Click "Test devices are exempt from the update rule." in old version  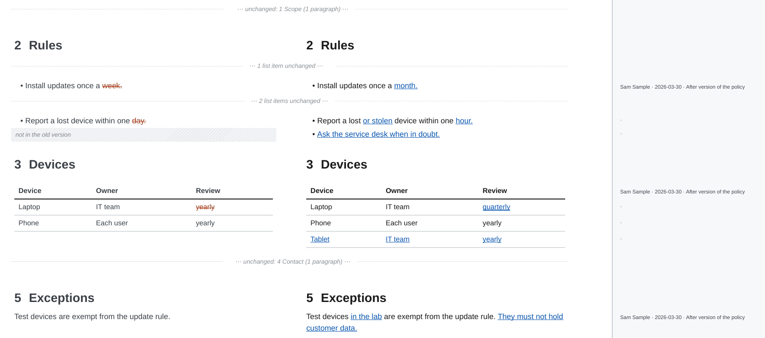tap(92, 317)
